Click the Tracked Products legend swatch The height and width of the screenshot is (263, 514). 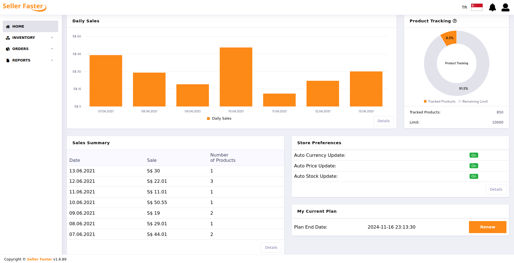tap(425, 101)
